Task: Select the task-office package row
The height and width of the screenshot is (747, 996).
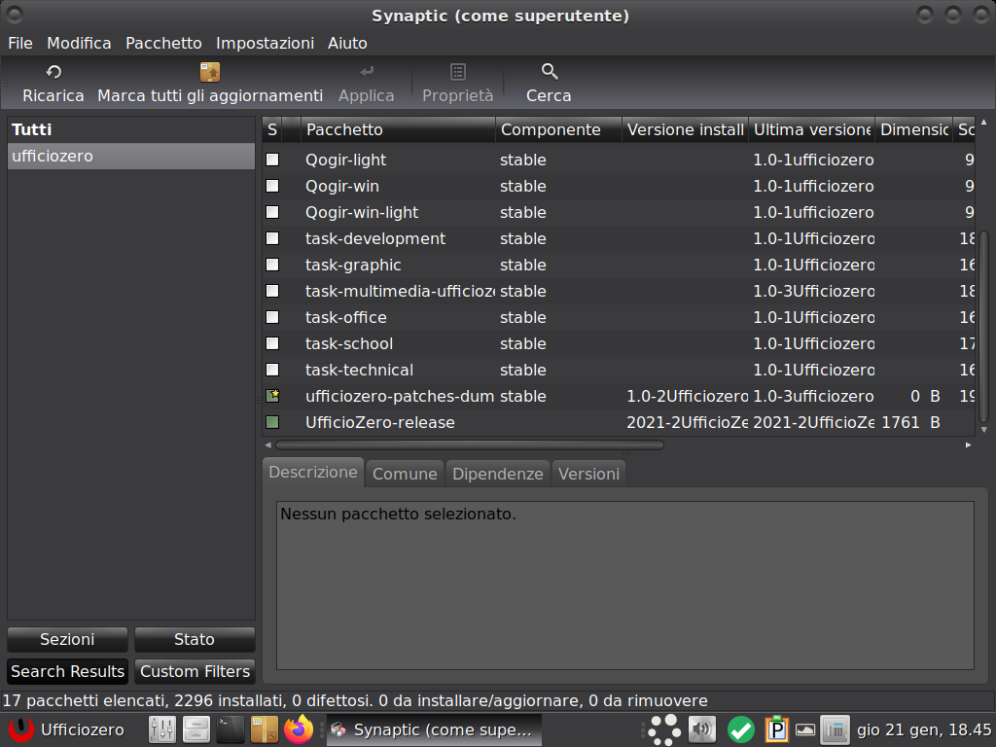Action: (620, 318)
